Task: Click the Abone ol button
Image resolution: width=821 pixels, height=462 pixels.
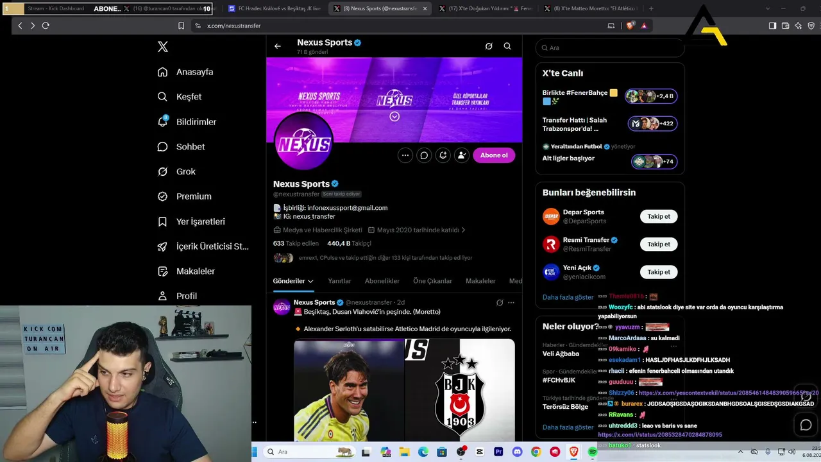Action: (494, 155)
